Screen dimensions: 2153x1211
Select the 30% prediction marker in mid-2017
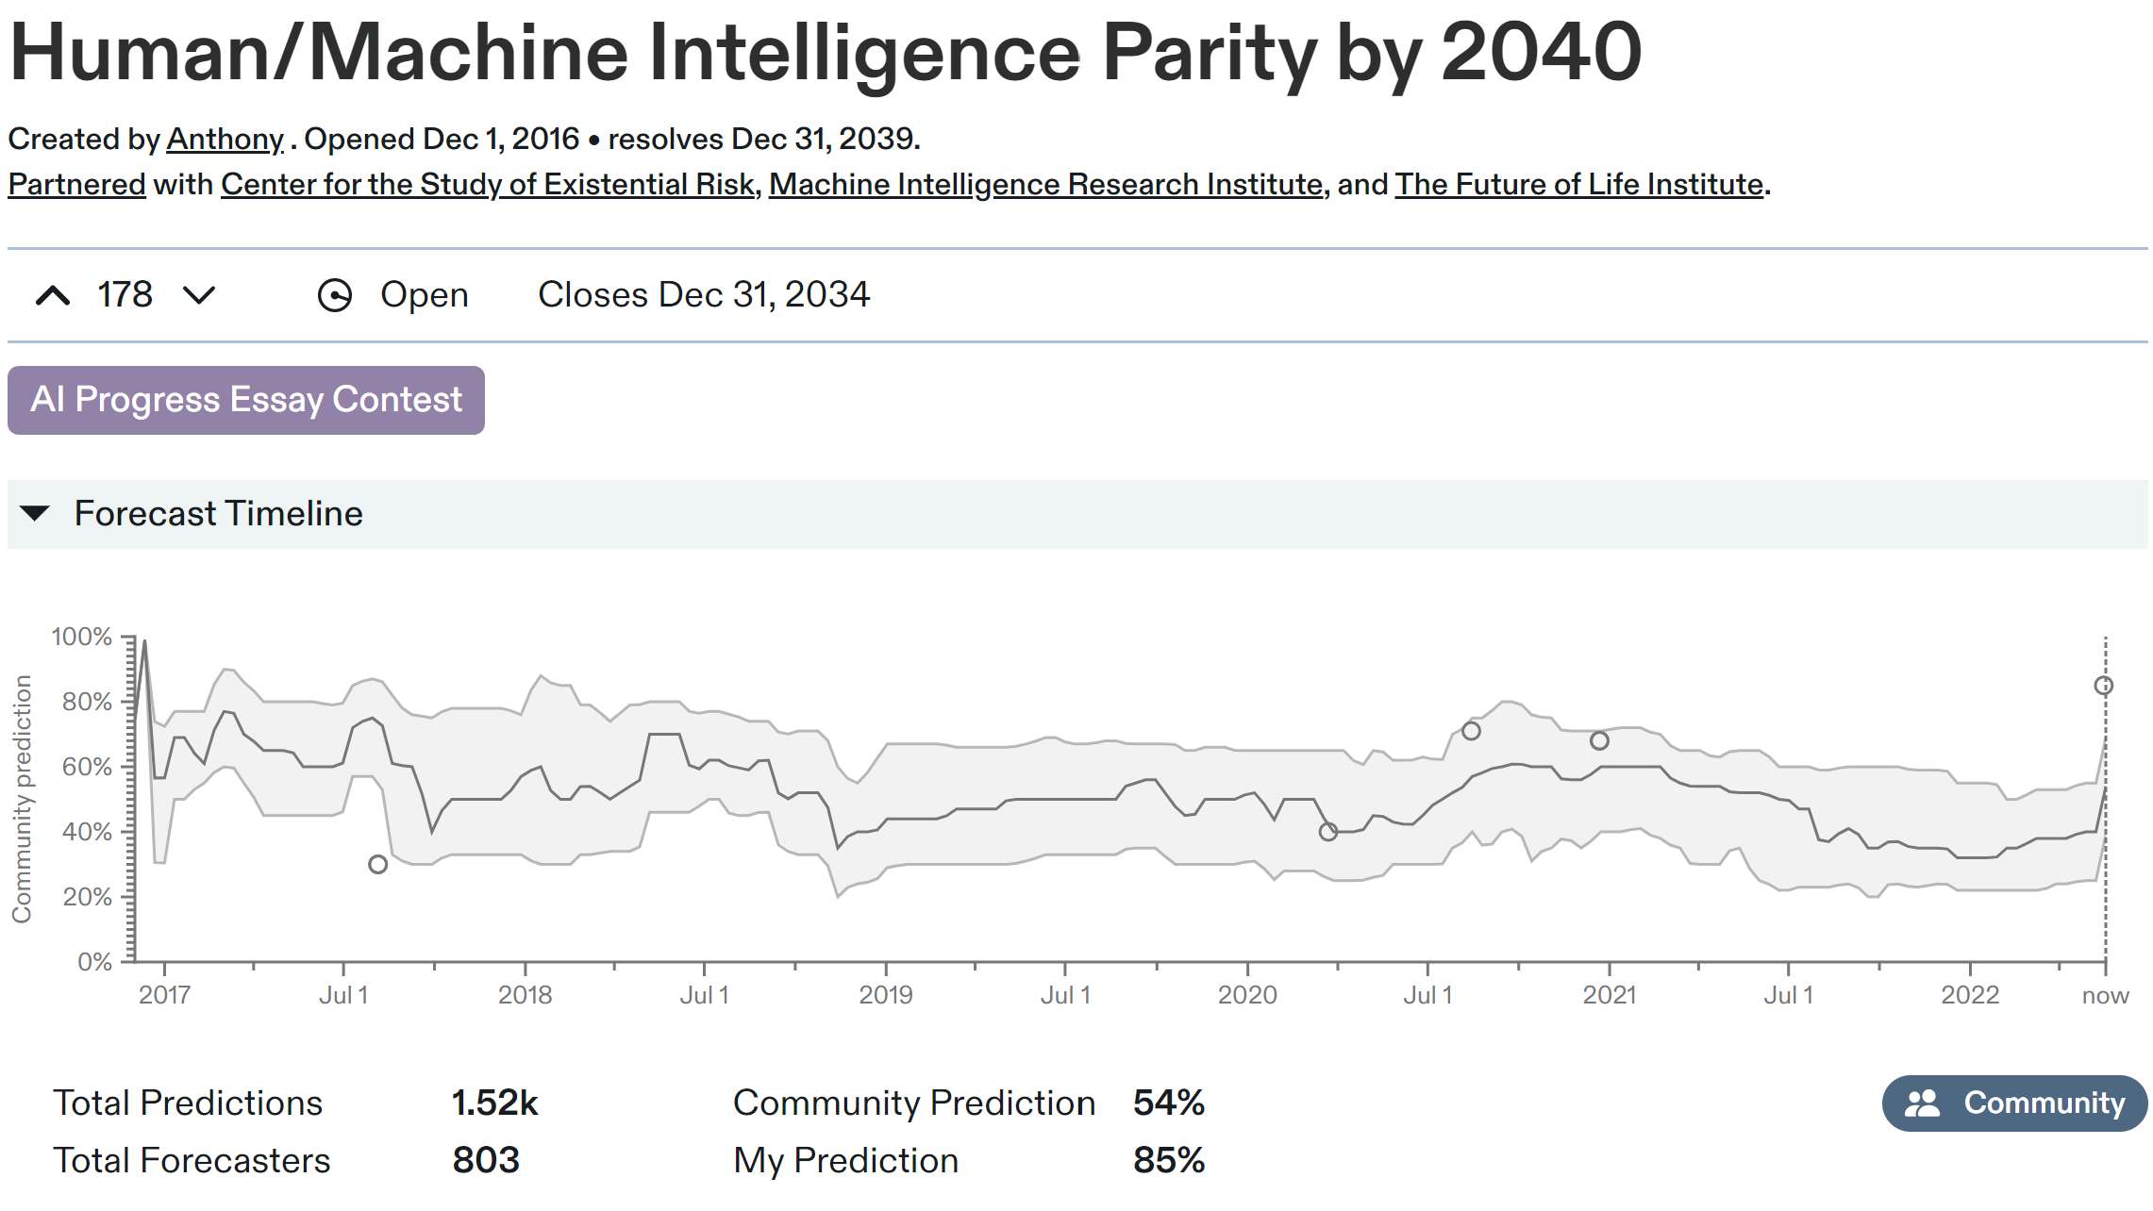pyautogui.click(x=378, y=864)
